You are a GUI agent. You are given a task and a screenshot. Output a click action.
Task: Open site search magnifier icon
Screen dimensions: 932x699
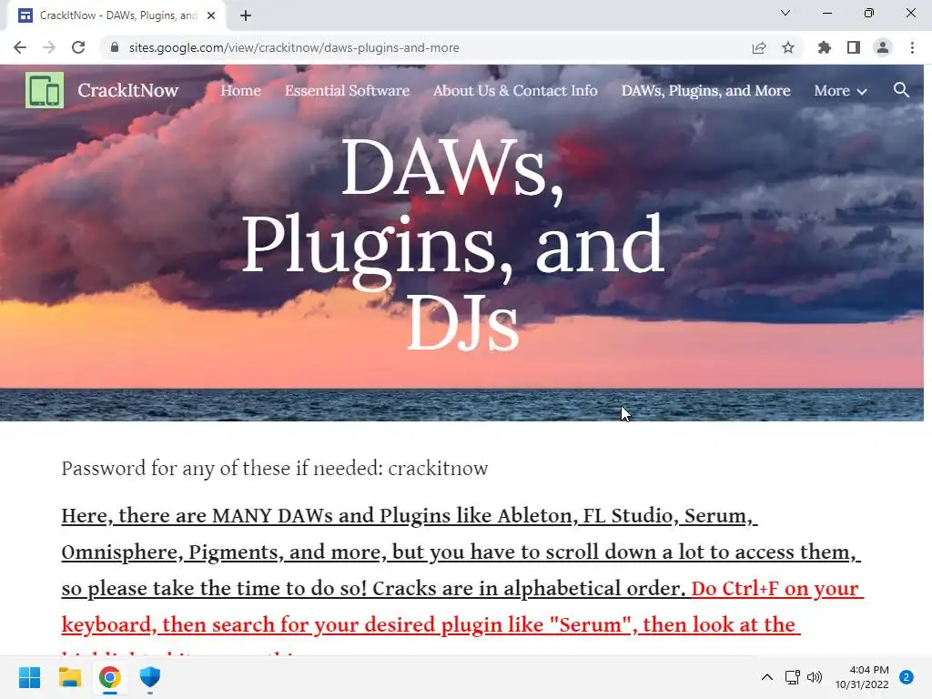coord(901,90)
